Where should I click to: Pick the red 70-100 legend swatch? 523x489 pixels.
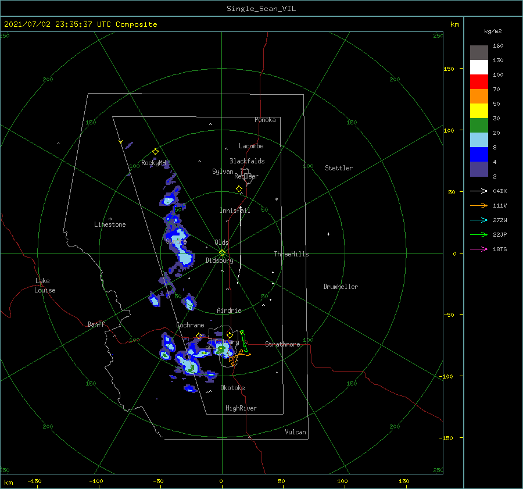coord(479,82)
